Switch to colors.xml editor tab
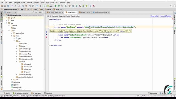This screenshot has height=99, width=176. (x=85, y=12)
